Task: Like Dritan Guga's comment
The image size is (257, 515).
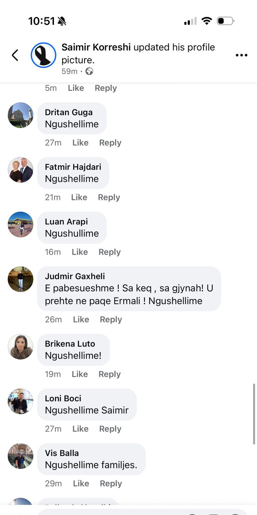Action: (80, 142)
